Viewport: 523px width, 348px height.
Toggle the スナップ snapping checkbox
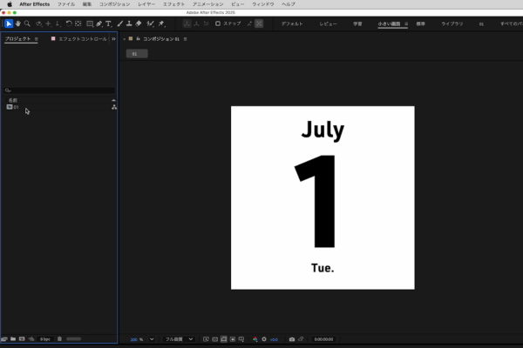(218, 23)
